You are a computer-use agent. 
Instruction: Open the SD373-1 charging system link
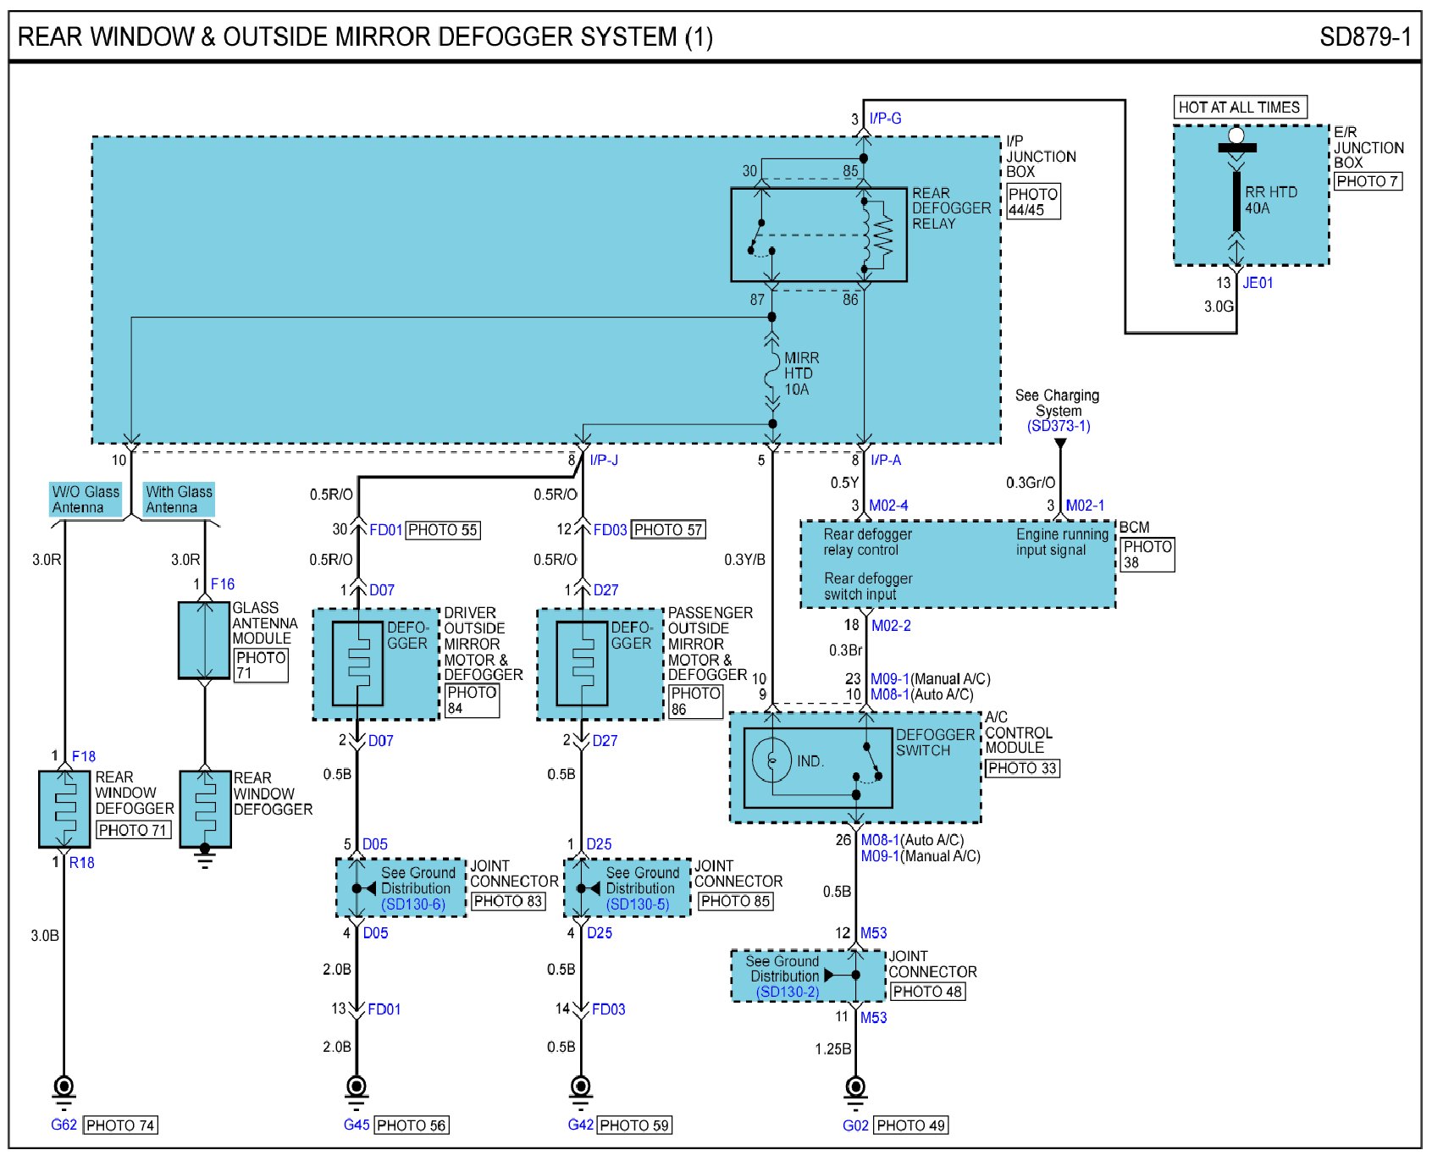[x=1059, y=426]
